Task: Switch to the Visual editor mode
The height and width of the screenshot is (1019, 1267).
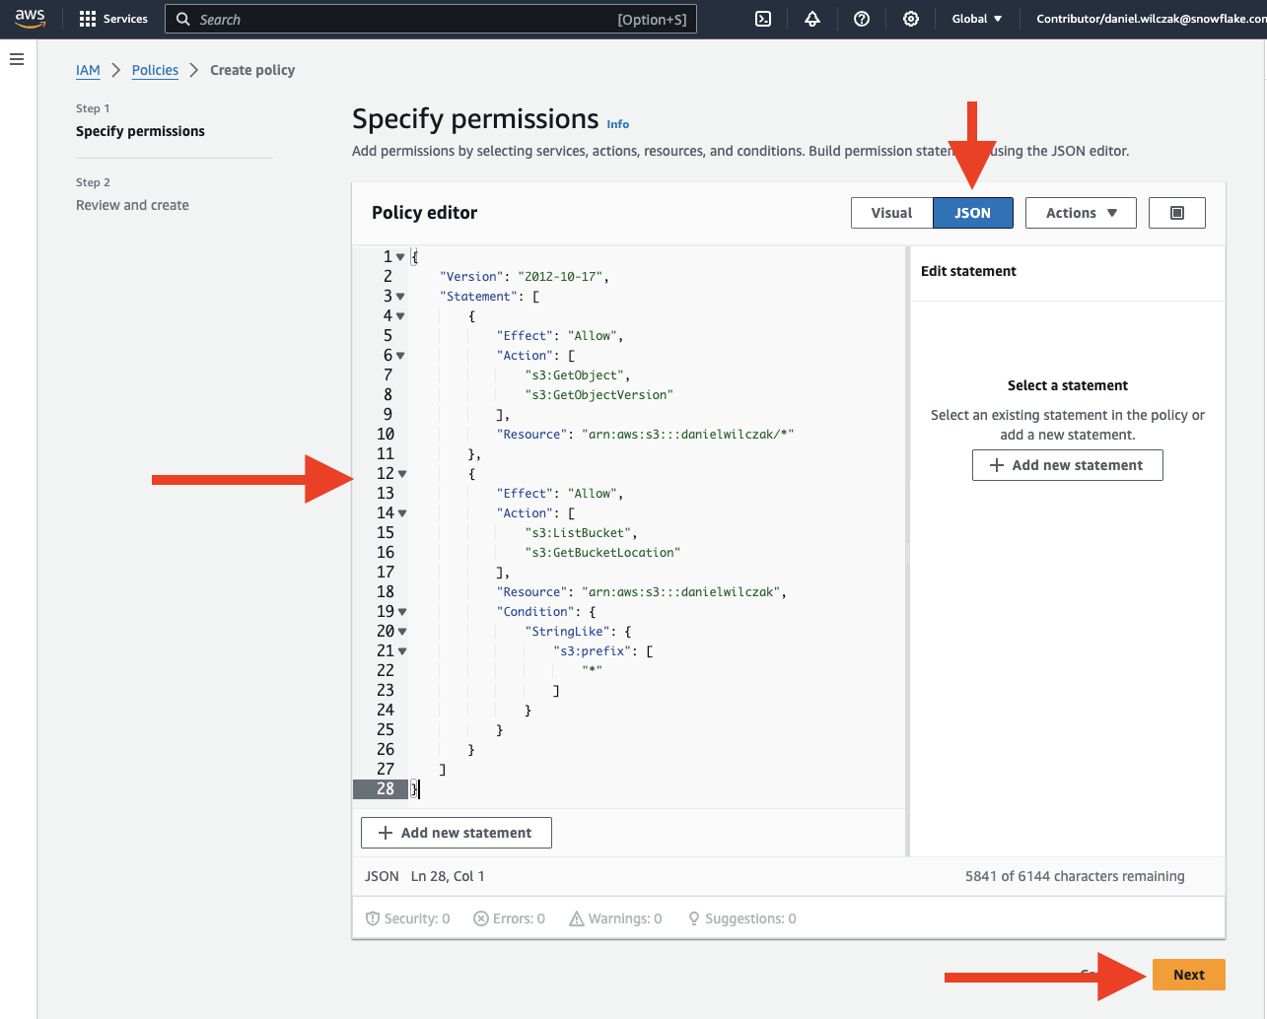Action: pos(891,213)
